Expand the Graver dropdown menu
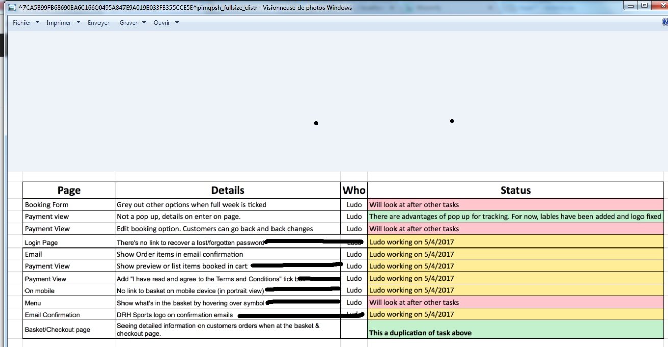The height and width of the screenshot is (347, 668). [x=133, y=23]
